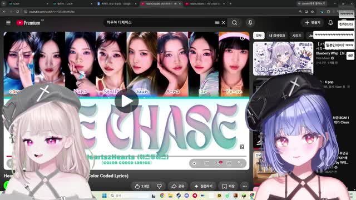
Task: Start voice search with microphone
Action: click(250, 22)
